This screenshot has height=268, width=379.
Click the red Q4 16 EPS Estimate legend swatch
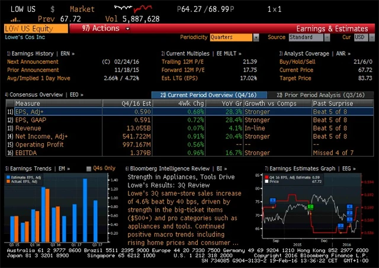(266, 177)
